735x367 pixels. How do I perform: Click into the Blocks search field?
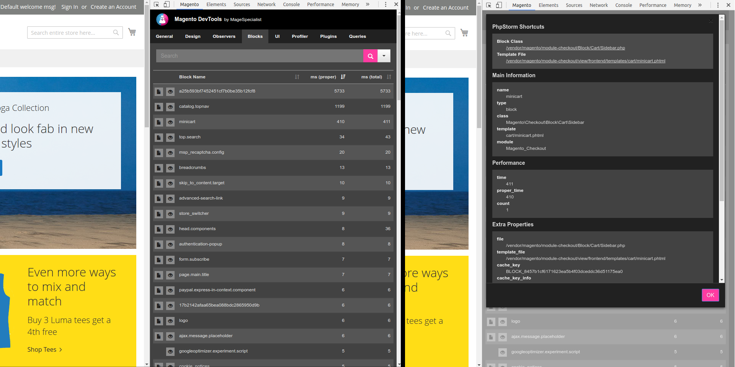260,56
